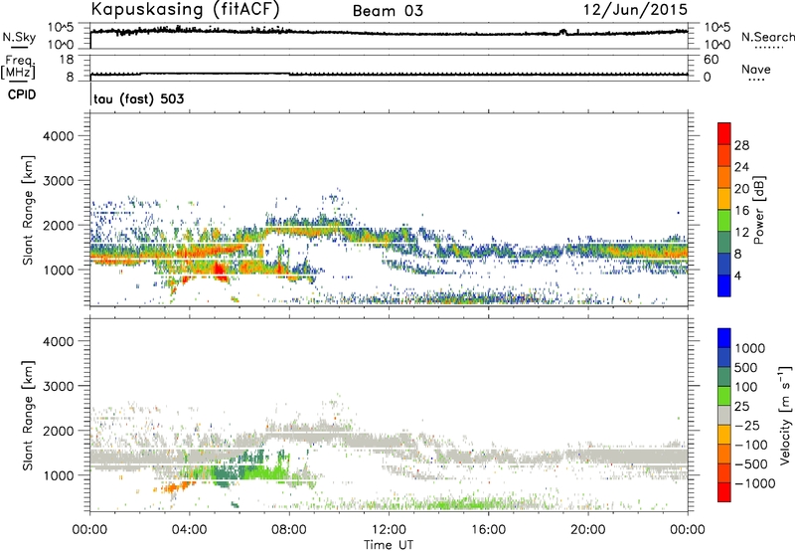Click the Beam 03 label

[388, 11]
